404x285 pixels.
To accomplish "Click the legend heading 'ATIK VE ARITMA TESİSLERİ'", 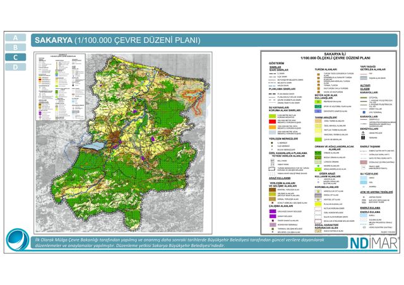I will click(376, 192).
